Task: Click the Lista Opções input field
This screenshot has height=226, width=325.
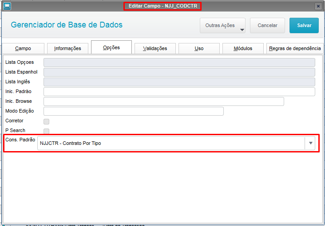Action: click(x=179, y=62)
